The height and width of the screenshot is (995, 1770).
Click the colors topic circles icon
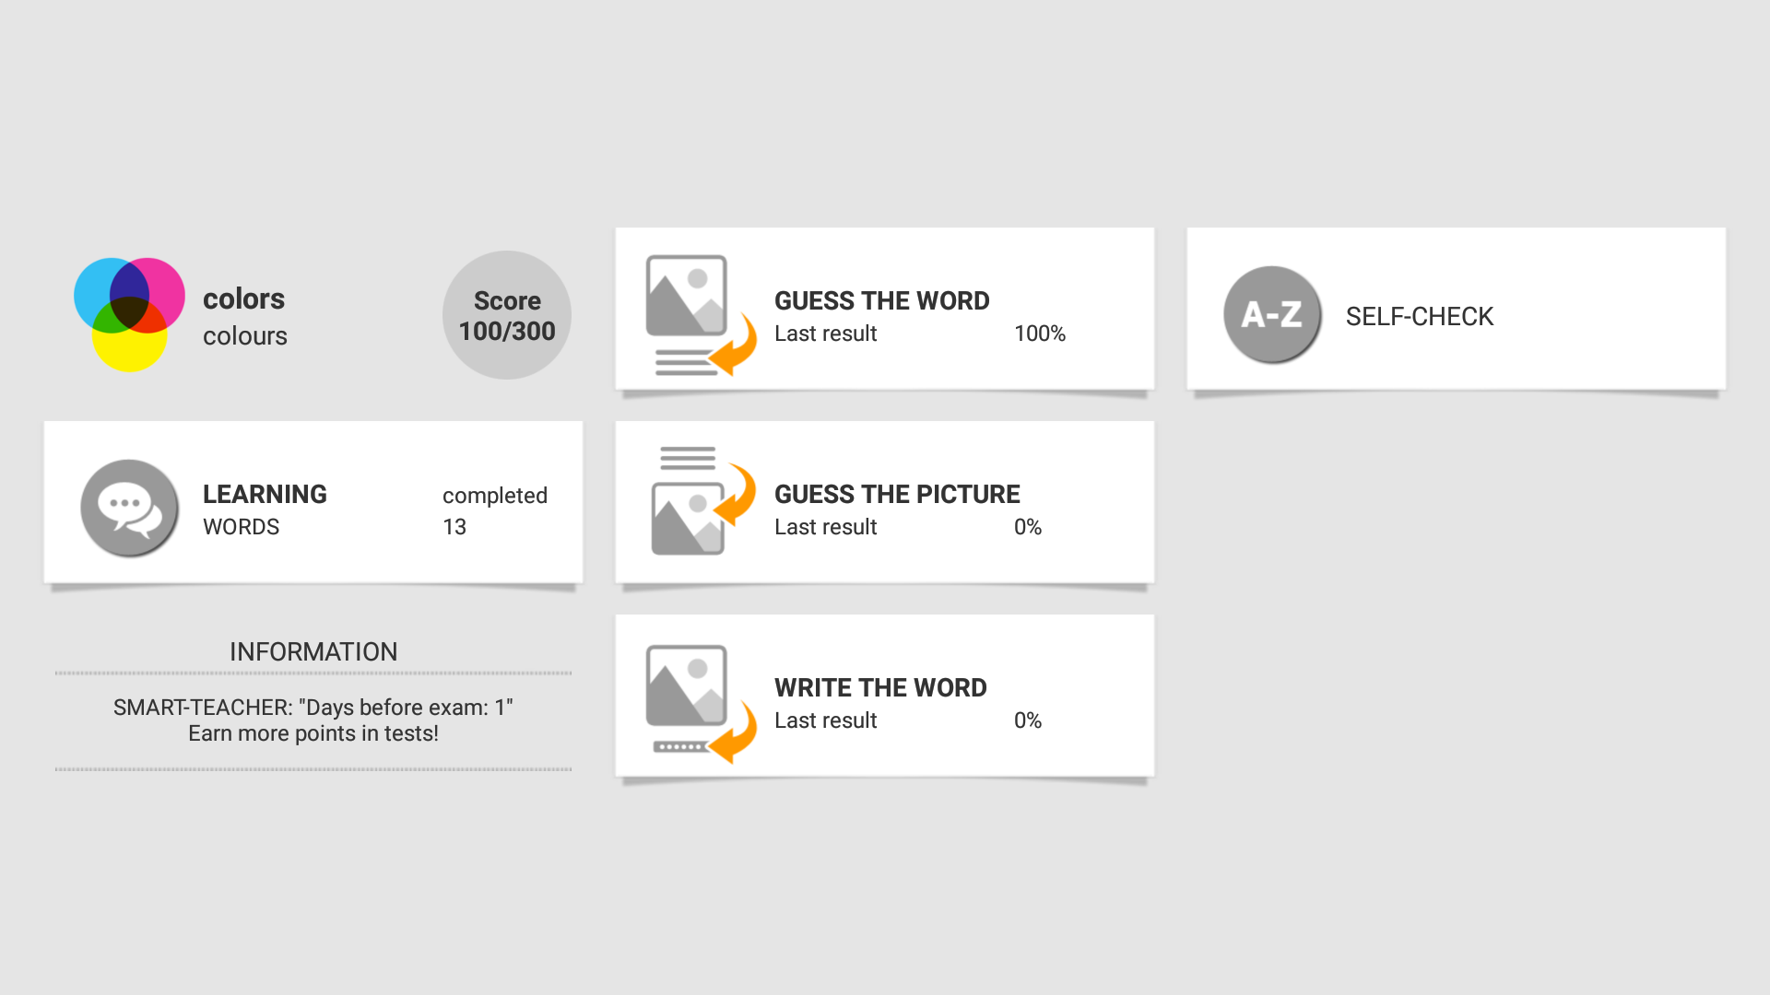tap(129, 314)
